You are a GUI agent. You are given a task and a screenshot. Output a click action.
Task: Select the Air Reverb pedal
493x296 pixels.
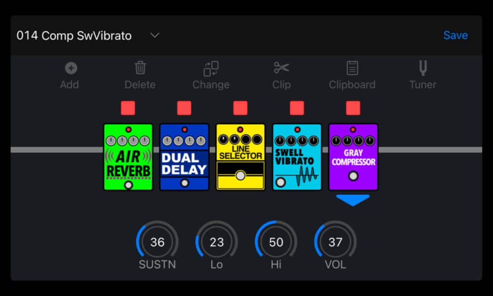click(x=128, y=157)
